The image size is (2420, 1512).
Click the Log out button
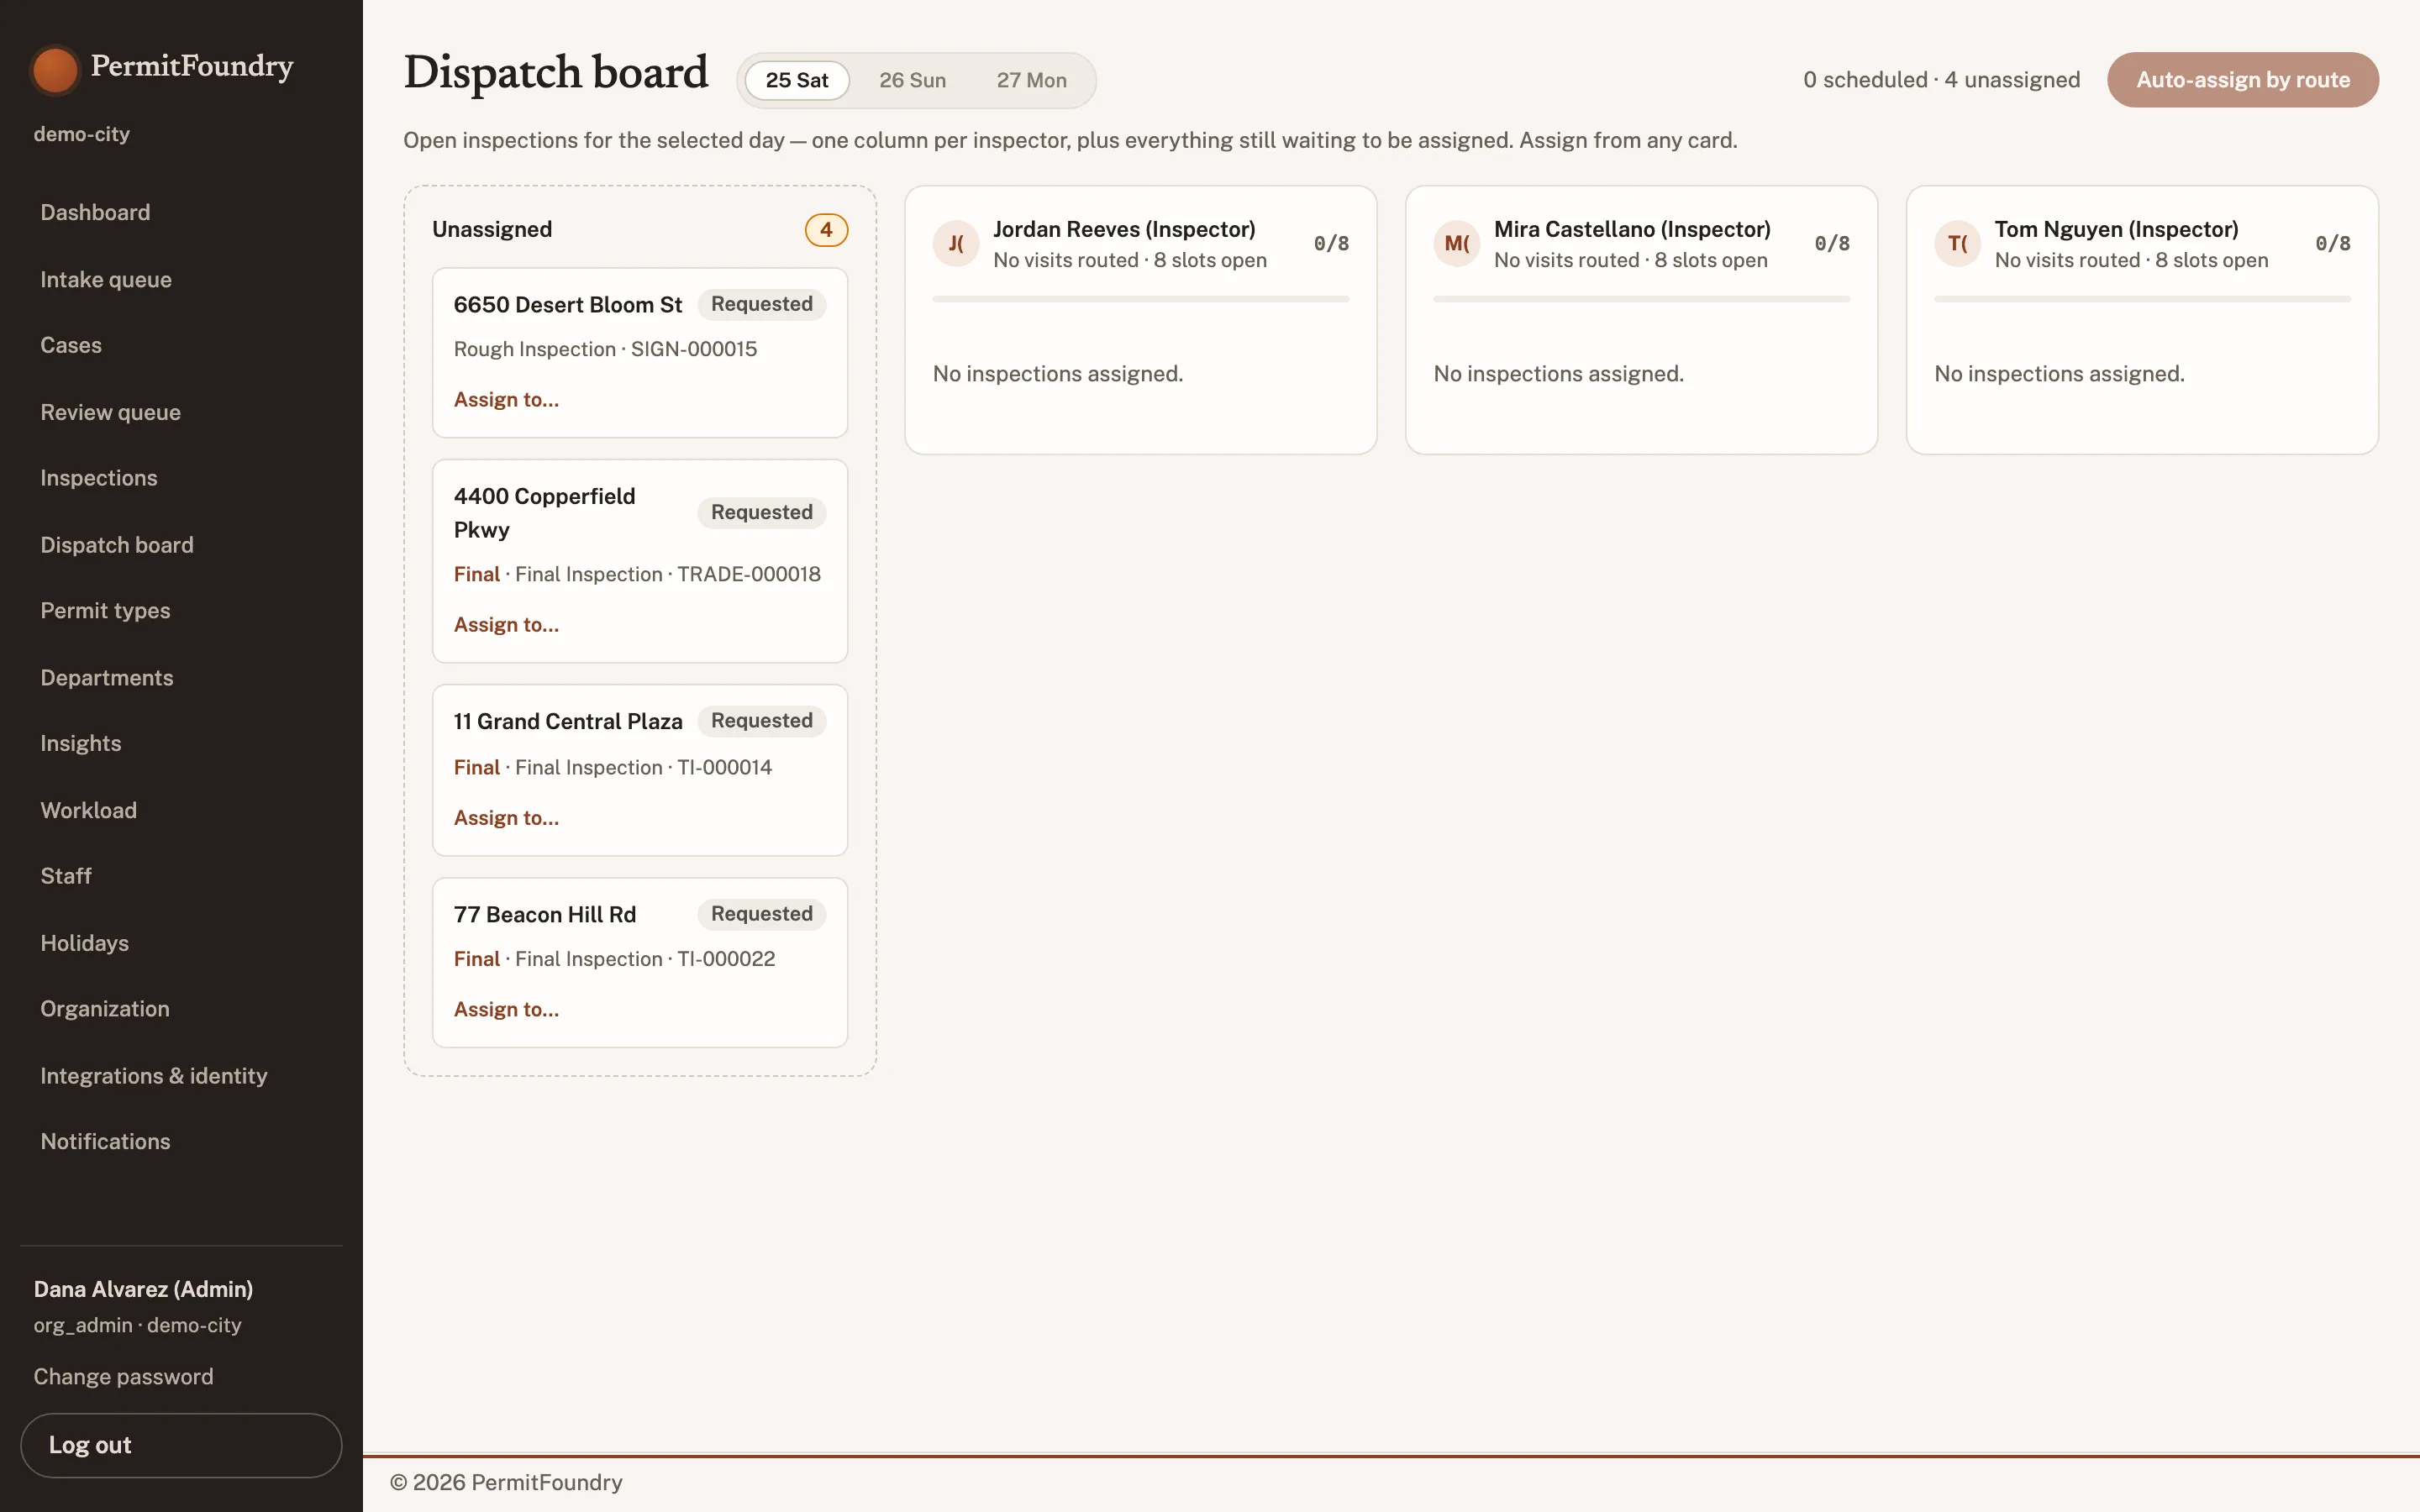[x=181, y=1445]
